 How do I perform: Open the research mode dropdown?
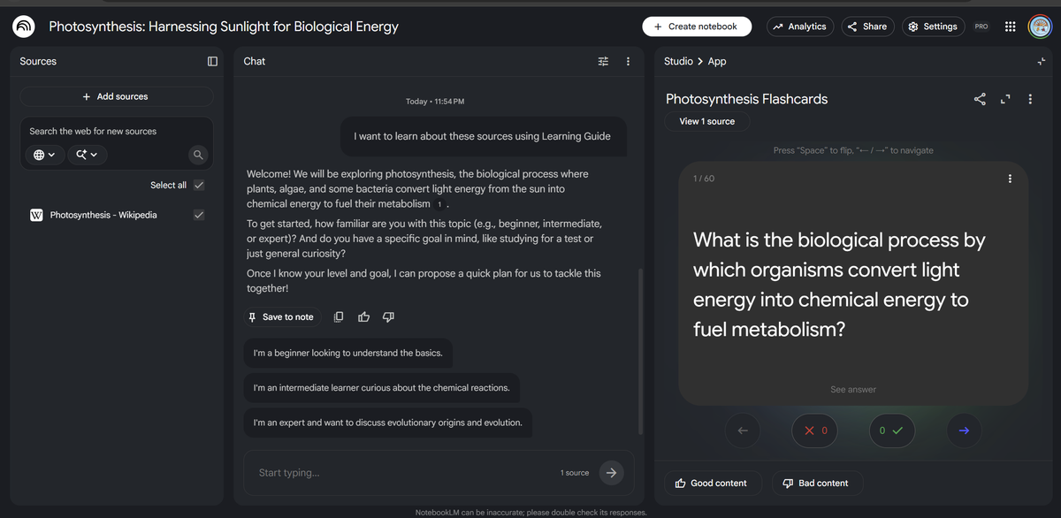coord(87,155)
